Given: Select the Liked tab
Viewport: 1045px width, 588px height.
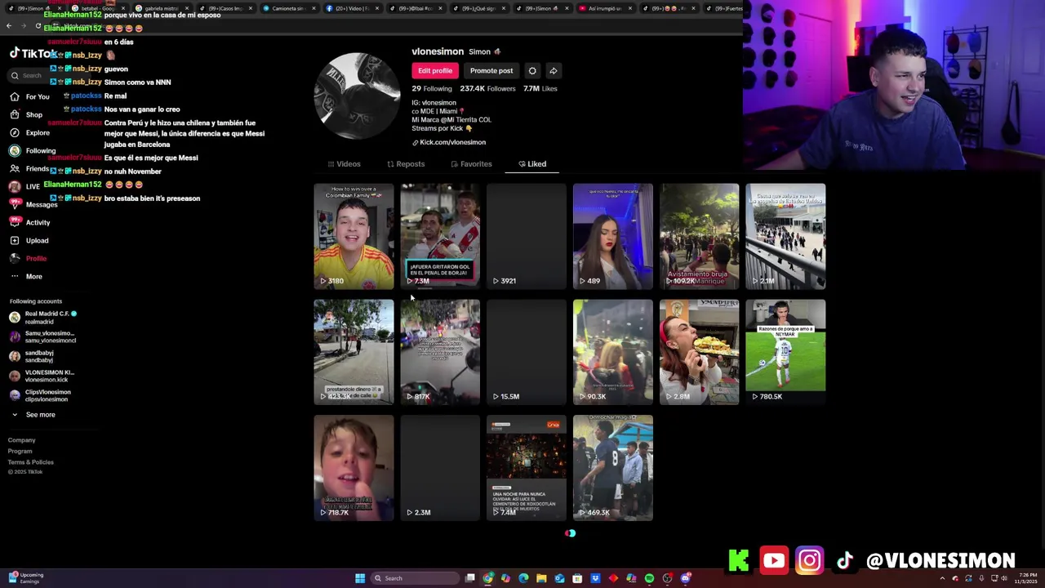Looking at the screenshot, I should (532, 164).
